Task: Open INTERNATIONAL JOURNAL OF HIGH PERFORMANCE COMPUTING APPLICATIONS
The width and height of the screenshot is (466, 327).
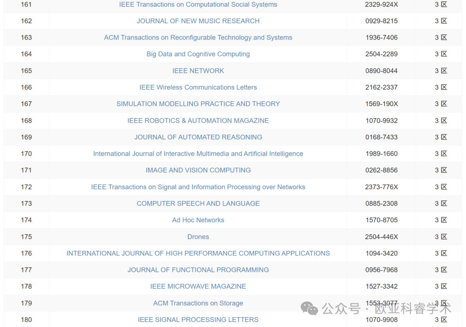Action: coord(198,253)
